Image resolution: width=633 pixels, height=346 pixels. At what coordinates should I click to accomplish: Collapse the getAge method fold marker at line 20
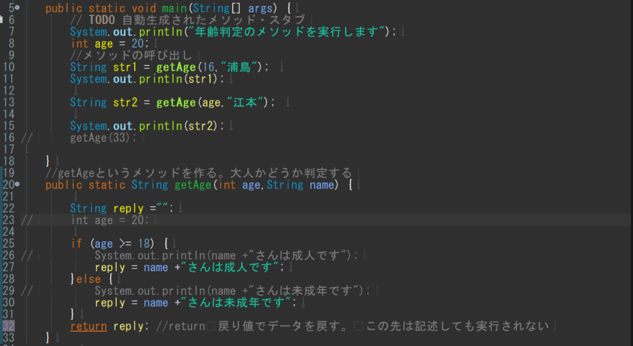tap(17, 184)
